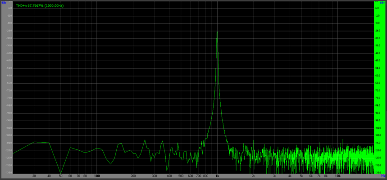Viewport: 387px width, 180px height.
Task: Click the 100 frequency axis label
Action: [97, 176]
